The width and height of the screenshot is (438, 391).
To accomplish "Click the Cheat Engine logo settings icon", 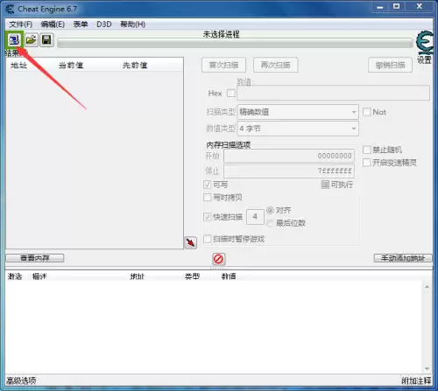I will point(425,43).
